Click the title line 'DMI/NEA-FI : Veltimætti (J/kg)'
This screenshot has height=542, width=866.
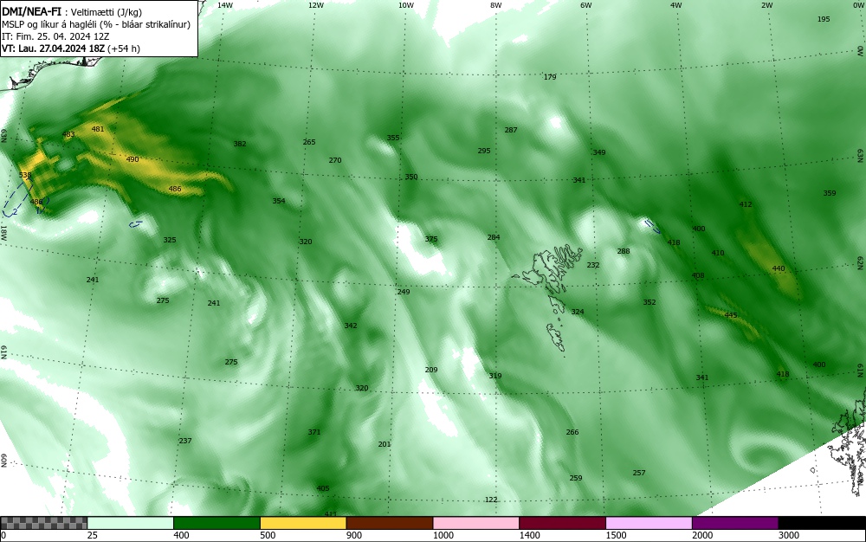[72, 11]
